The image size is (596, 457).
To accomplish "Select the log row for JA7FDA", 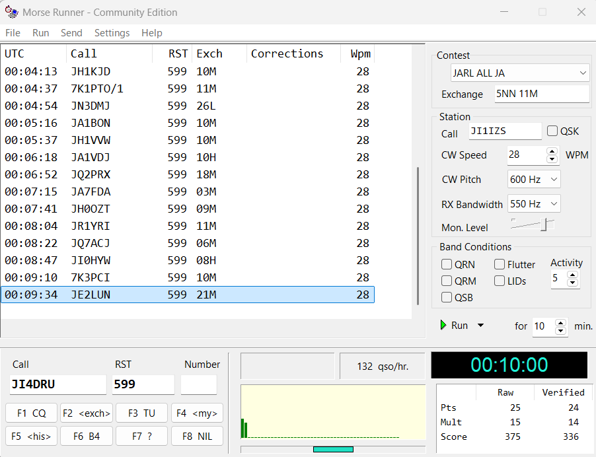I will (x=188, y=192).
